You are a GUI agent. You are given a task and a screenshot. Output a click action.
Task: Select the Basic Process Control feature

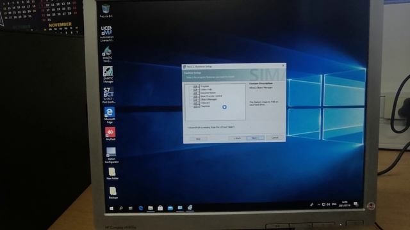coord(211,96)
